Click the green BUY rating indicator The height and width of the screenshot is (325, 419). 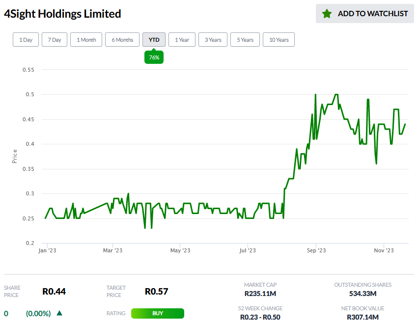click(x=158, y=313)
